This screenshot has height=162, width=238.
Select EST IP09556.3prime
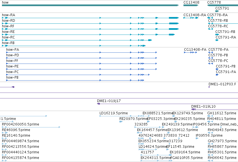209,136
